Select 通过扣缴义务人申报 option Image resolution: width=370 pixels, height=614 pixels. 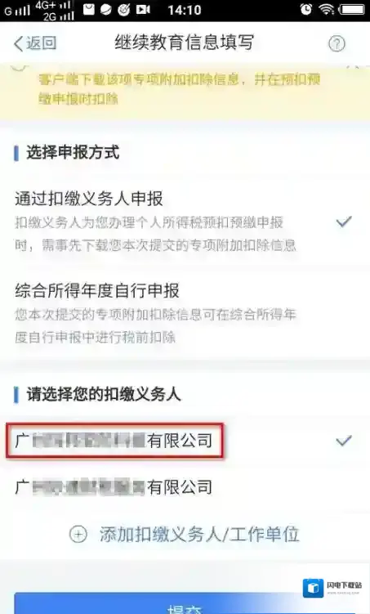click(185, 222)
